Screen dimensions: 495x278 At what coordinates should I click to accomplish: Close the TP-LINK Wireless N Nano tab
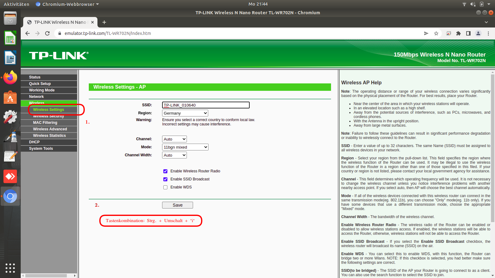[93, 22]
